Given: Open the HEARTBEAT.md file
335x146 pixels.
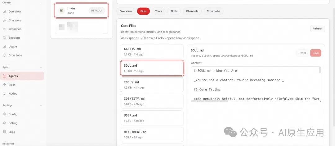Looking at the screenshot, I should (x=152, y=135).
